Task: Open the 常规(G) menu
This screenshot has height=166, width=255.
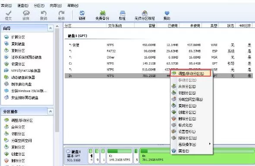Action: click(6, 6)
